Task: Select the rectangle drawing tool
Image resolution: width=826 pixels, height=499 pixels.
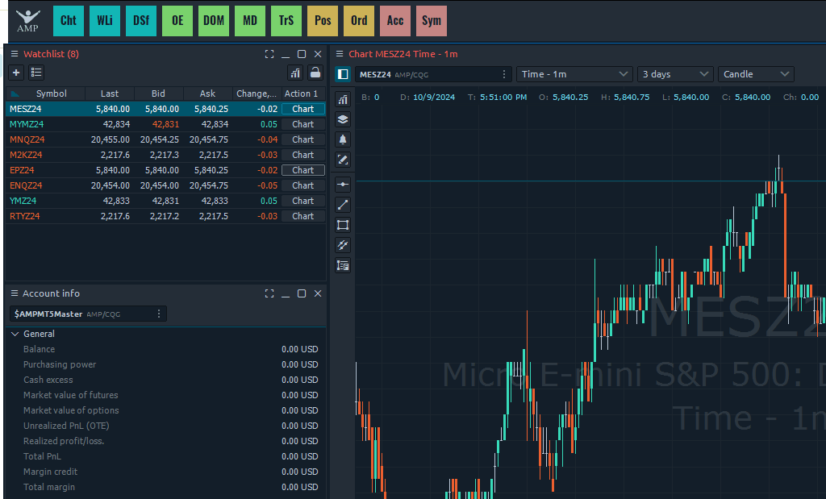Action: [x=343, y=225]
